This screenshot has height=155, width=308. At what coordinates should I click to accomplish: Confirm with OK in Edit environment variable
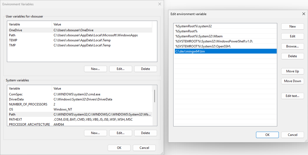point(267,135)
